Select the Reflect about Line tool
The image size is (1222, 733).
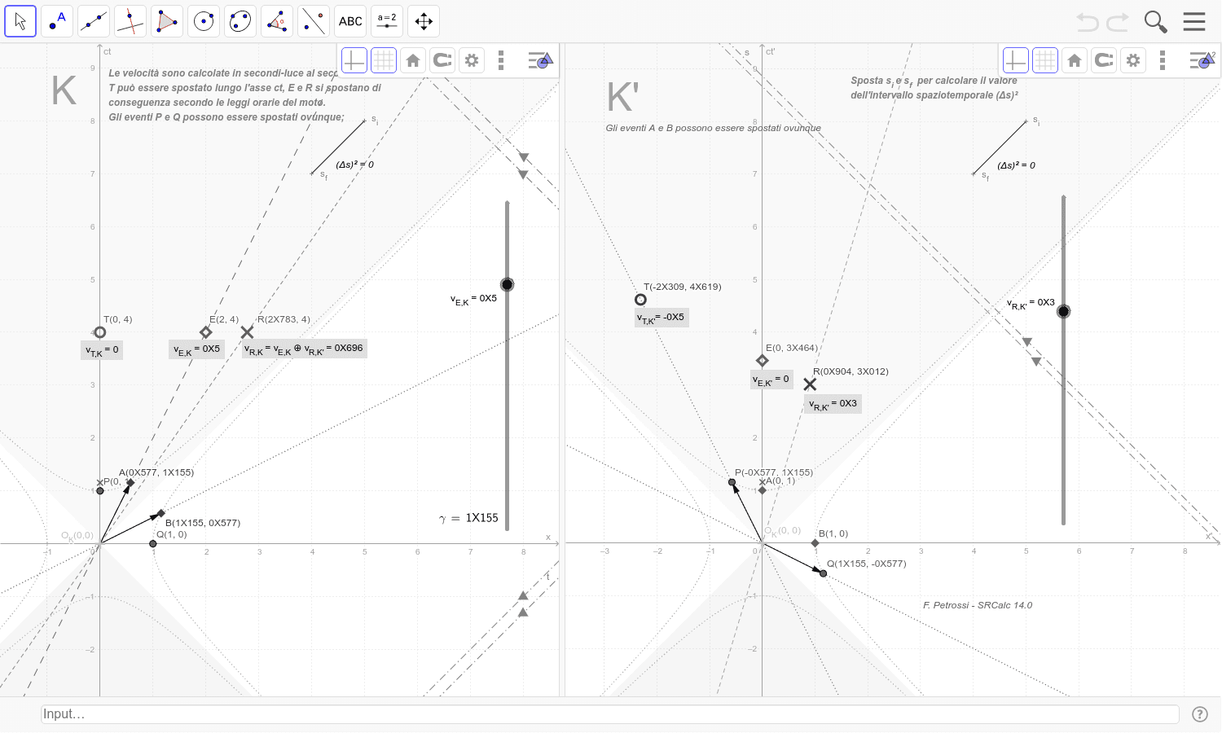click(x=314, y=21)
